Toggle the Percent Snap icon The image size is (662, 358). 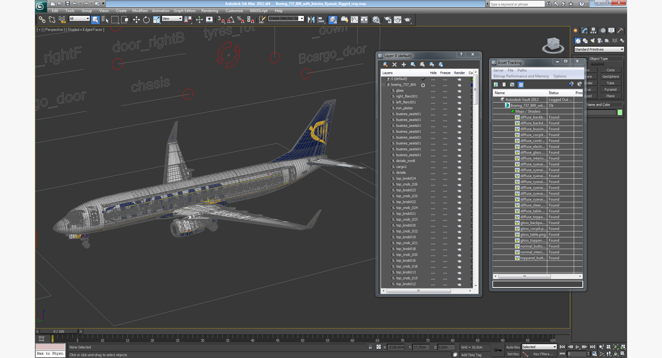(241, 19)
